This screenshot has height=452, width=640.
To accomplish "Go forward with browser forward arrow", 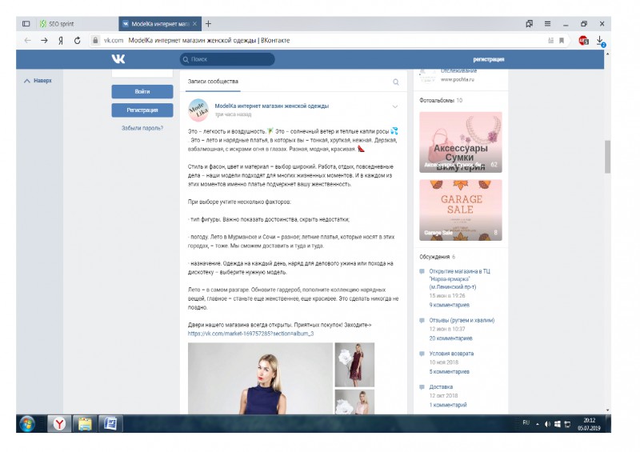I will coord(44,41).
